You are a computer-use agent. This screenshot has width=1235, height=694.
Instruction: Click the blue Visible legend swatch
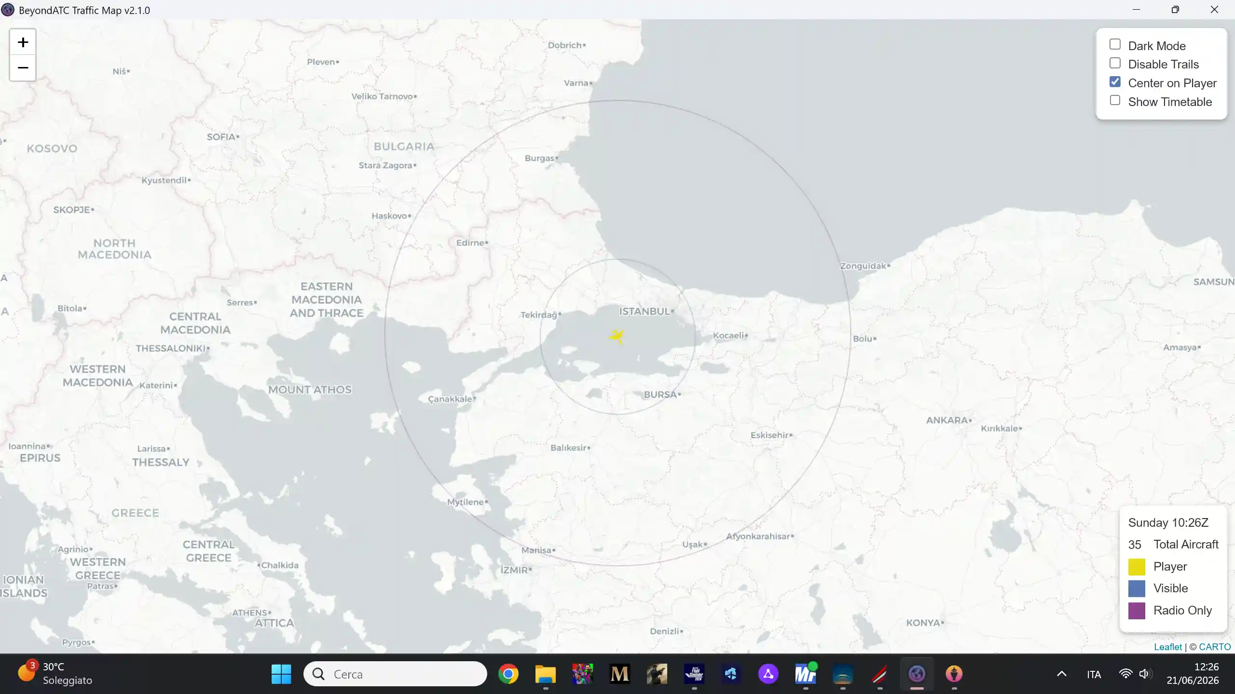[x=1137, y=588]
